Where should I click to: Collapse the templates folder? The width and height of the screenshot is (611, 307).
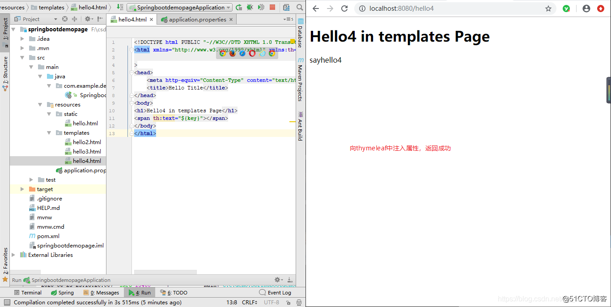pos(49,133)
